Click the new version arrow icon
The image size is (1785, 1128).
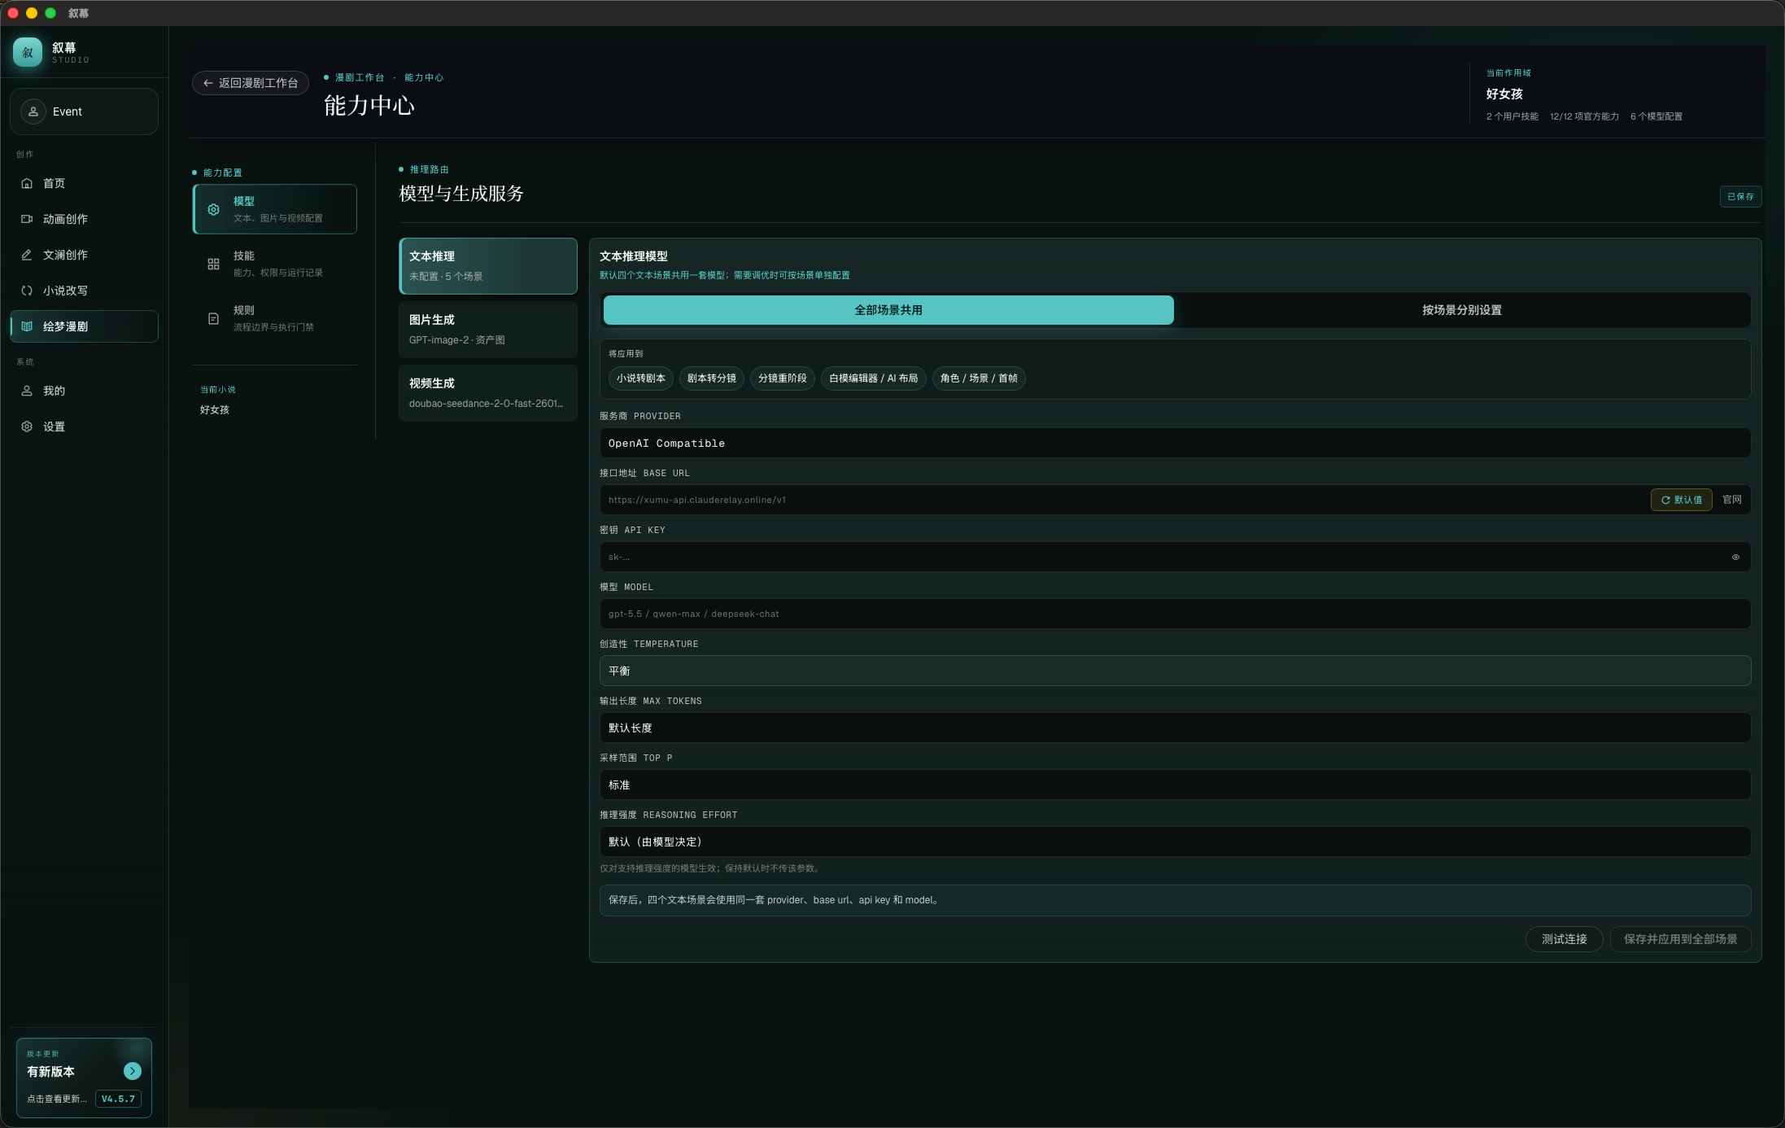[x=133, y=1071]
